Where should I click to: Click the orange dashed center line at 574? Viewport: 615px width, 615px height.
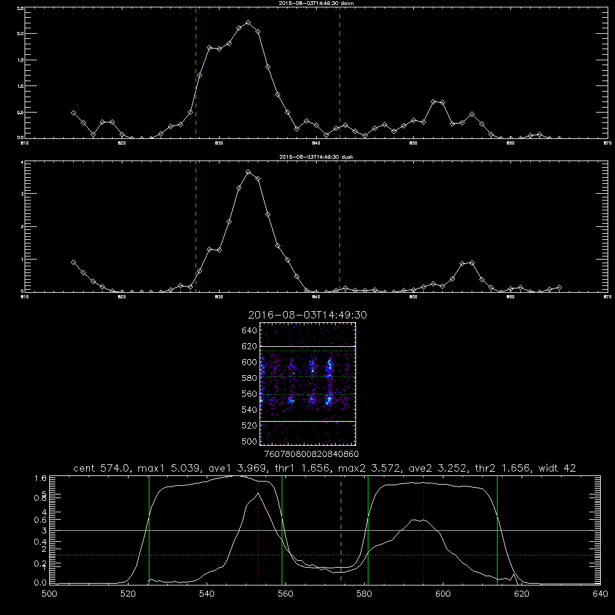tap(341, 530)
